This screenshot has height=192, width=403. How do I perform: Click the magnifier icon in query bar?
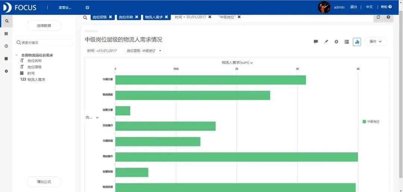(x=85, y=17)
